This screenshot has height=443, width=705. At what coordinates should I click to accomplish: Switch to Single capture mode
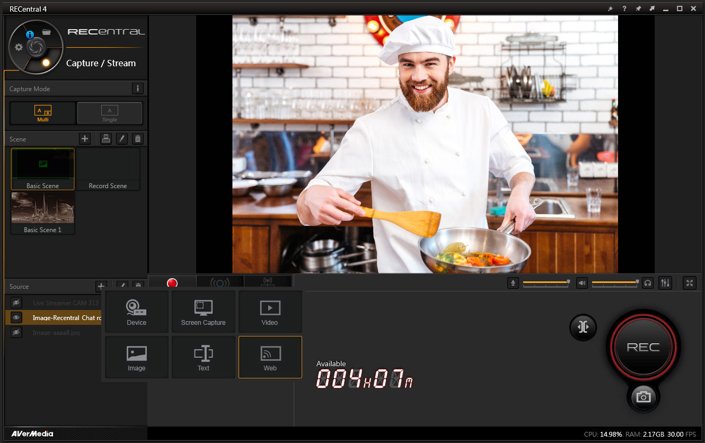coord(110,113)
